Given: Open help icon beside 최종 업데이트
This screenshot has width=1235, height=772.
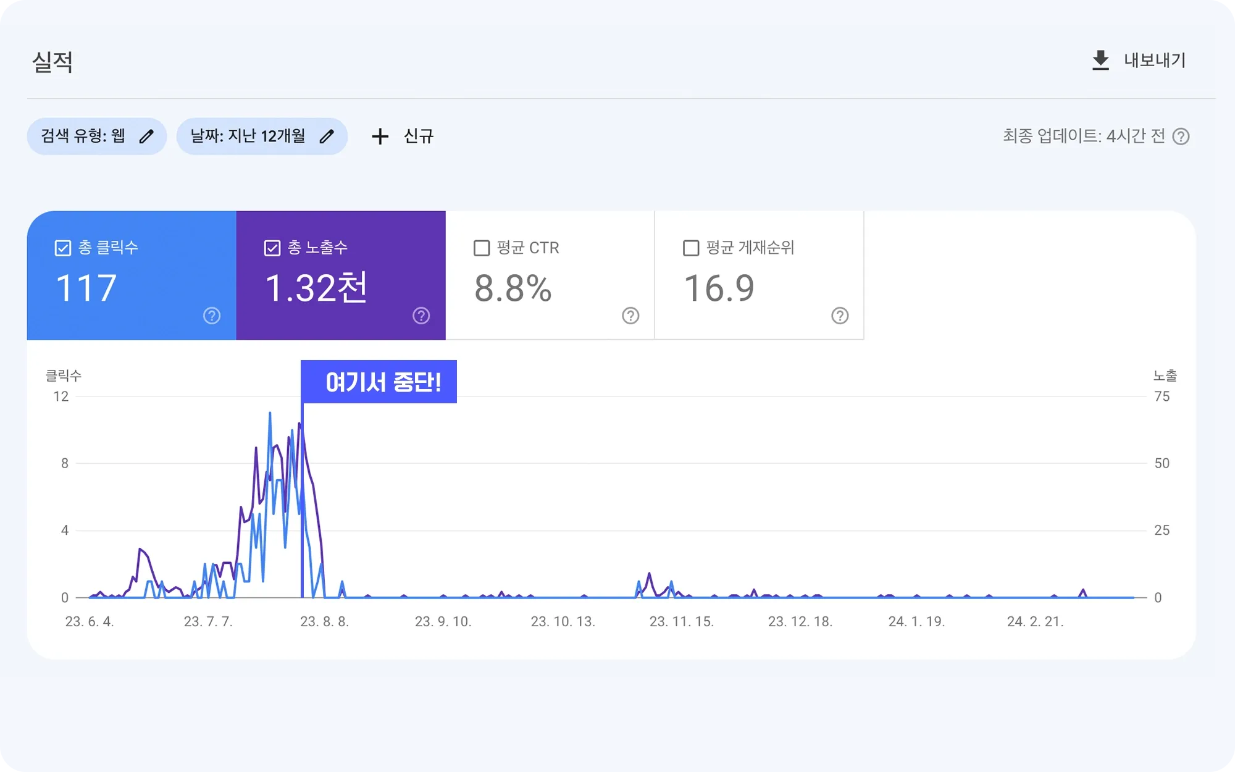Looking at the screenshot, I should pos(1181,136).
